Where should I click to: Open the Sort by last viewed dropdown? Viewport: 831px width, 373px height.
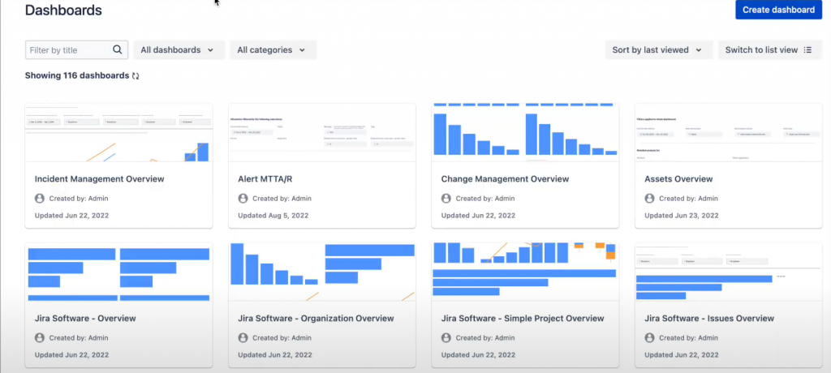click(x=658, y=50)
